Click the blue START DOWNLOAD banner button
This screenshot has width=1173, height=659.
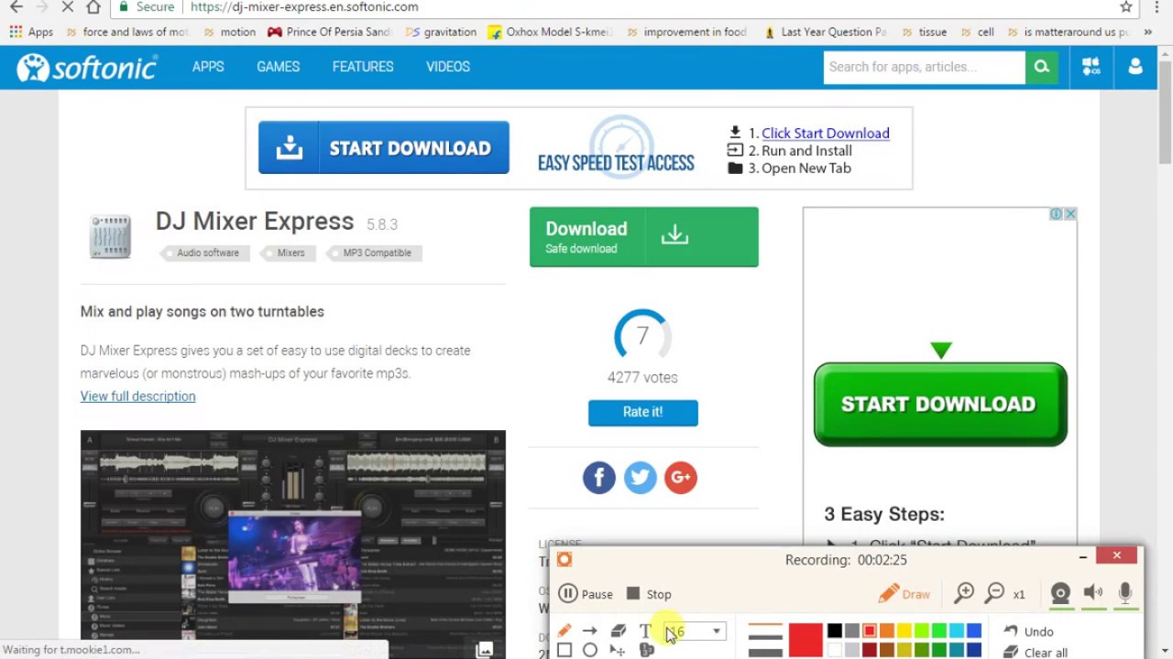coord(383,147)
